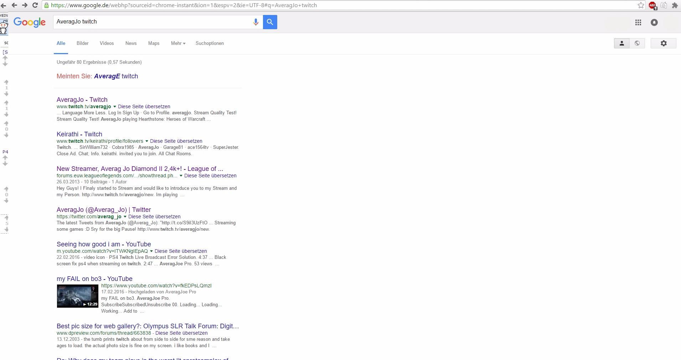This screenshot has width=681, height=360.
Task: Click suggestion AveragE twitch
Action: click(x=116, y=76)
